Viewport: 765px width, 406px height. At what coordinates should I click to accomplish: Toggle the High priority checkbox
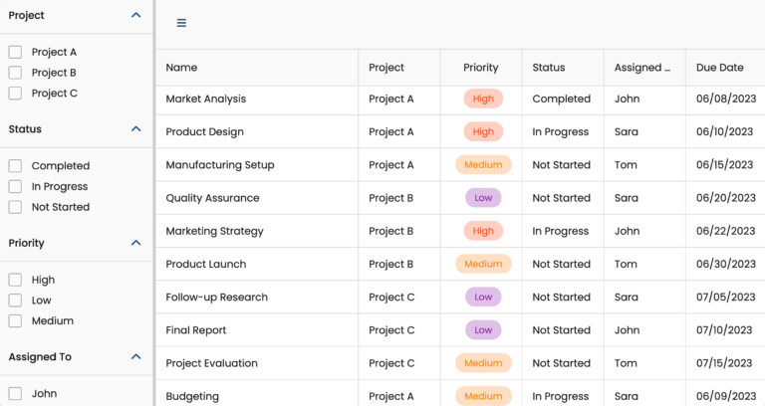coord(15,281)
